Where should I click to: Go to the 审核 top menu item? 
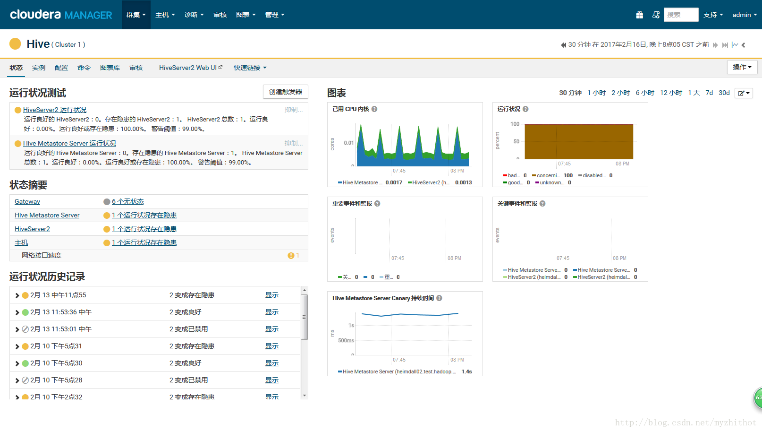[x=220, y=15]
